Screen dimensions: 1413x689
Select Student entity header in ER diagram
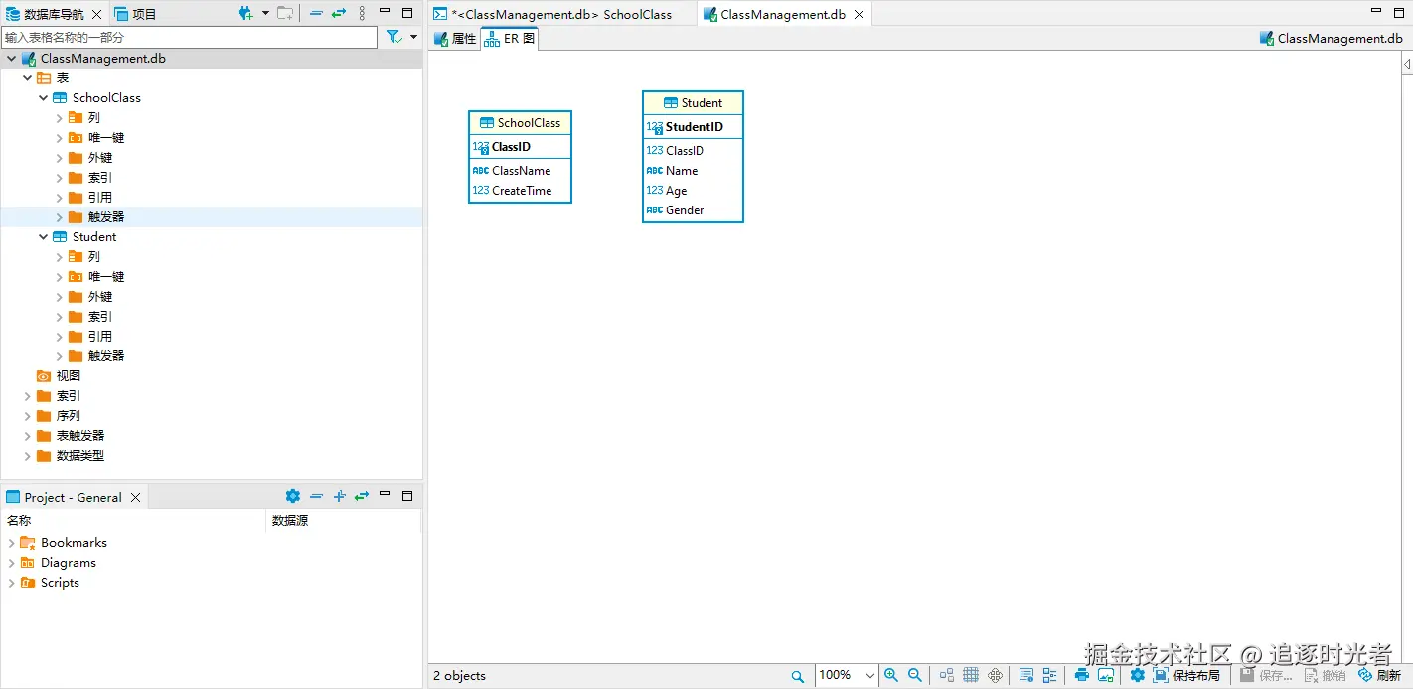tap(693, 103)
